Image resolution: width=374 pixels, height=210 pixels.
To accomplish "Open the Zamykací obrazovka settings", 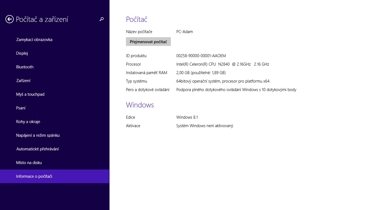I will pos(34,40).
